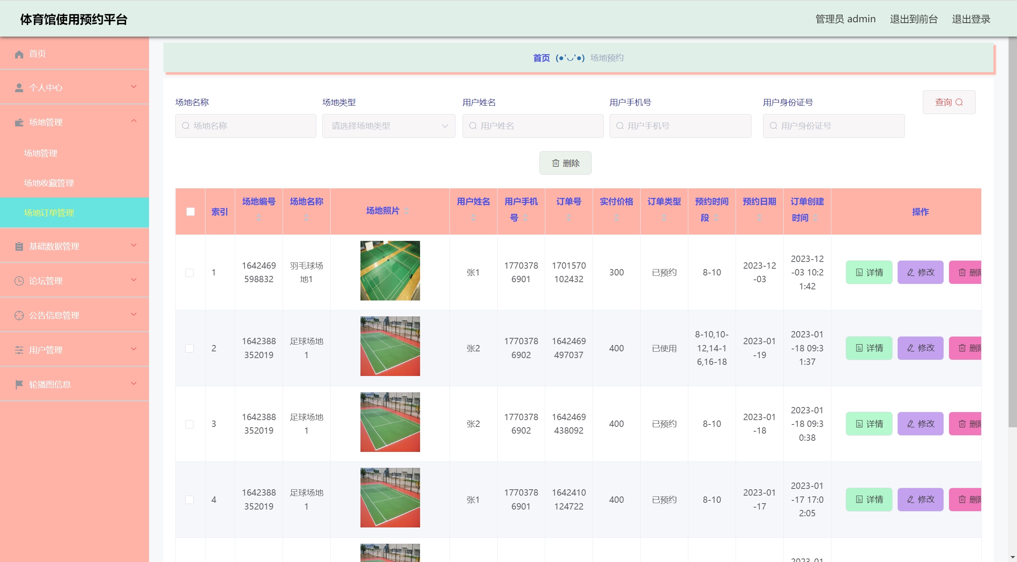The height and width of the screenshot is (562, 1017).
Task: Click the clipboard icon beside 基础数据管理
Action: click(19, 246)
